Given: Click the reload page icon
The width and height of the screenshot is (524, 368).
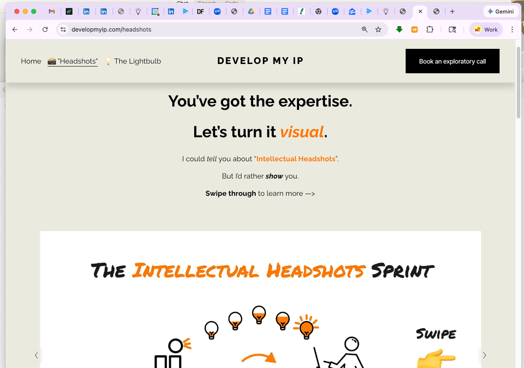Looking at the screenshot, I should point(45,29).
